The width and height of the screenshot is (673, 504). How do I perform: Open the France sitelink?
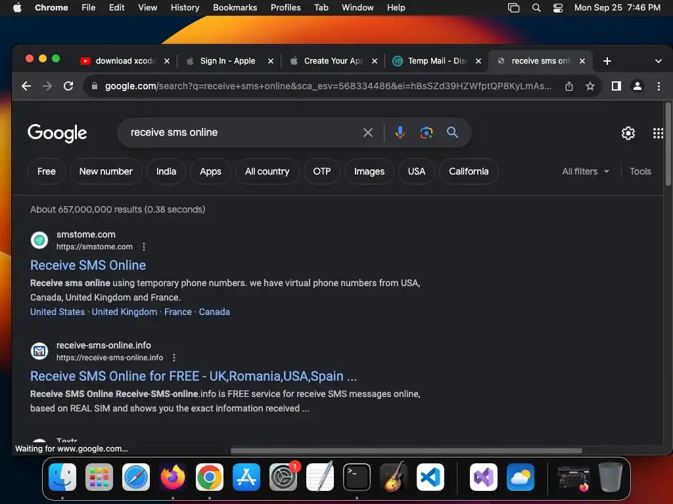[178, 312]
